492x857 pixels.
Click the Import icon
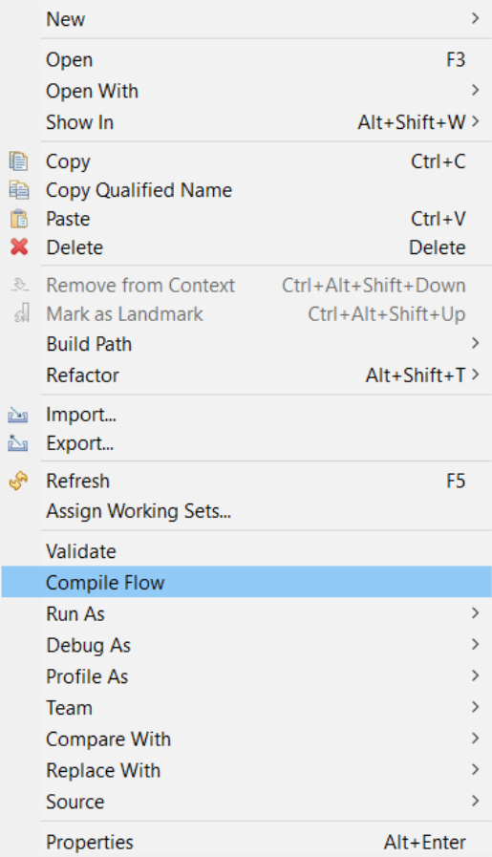pyautogui.click(x=18, y=415)
